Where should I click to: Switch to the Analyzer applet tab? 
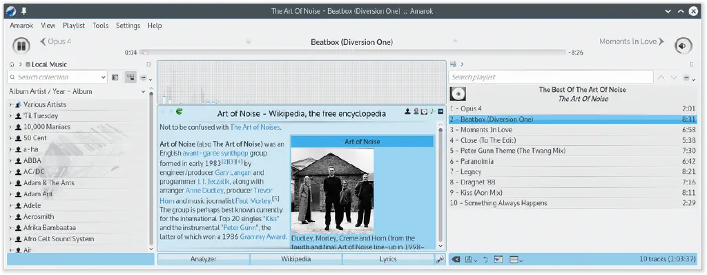click(204, 259)
